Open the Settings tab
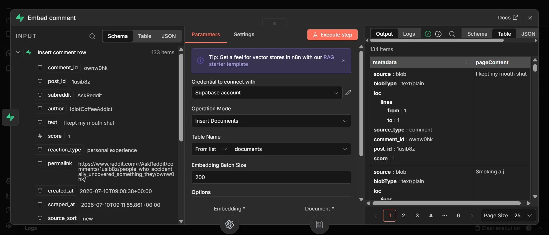549x235 pixels. pos(244,35)
